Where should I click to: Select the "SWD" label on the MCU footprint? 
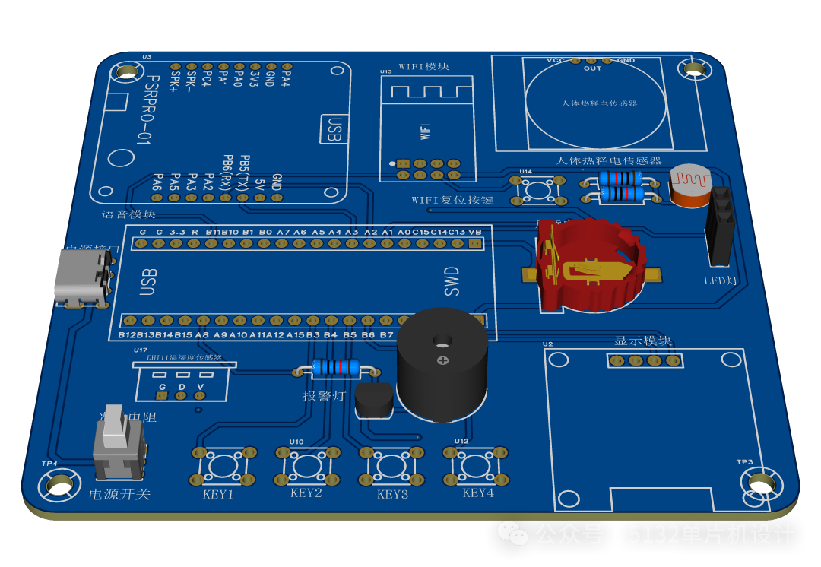coord(452,282)
